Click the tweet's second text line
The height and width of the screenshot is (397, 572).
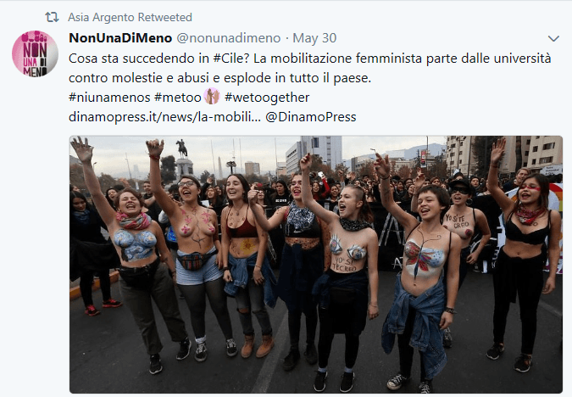219,78
